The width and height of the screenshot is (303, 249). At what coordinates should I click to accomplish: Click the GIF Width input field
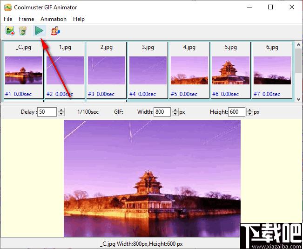pos(162,112)
